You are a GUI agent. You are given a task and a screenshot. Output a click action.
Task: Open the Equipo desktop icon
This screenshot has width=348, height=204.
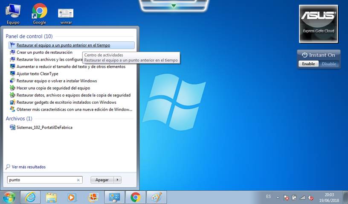[13, 14]
